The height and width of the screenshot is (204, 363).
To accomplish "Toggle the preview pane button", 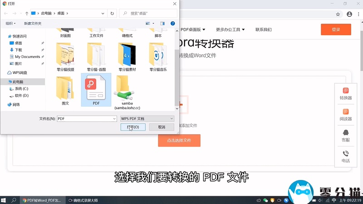I will point(162,23).
